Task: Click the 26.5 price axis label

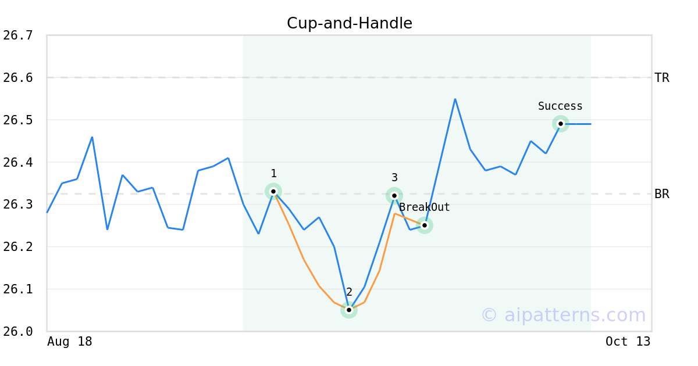Action: [x=17, y=120]
